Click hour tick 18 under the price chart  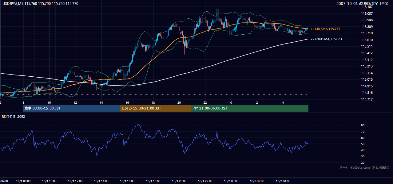click(x=153, y=102)
